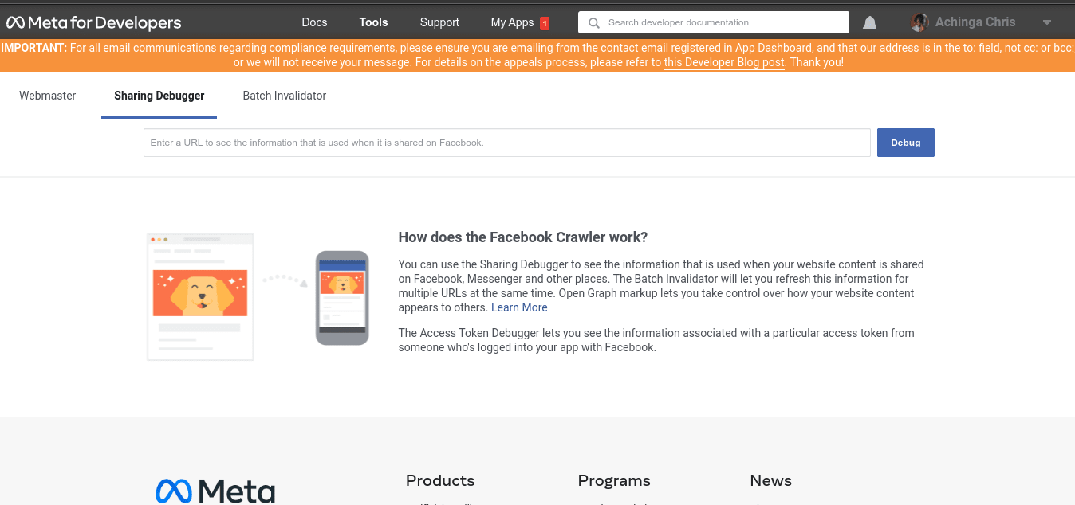Open My Apps

(x=512, y=22)
